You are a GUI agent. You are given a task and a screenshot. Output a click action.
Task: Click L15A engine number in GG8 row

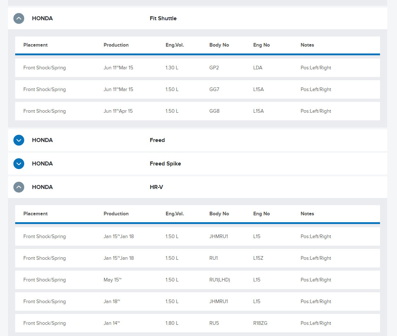[x=258, y=111]
